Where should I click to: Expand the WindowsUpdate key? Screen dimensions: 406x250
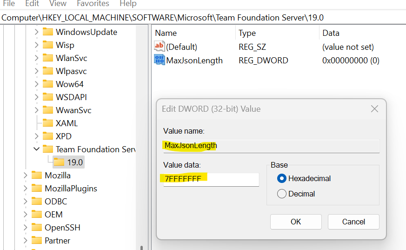tap(37, 32)
